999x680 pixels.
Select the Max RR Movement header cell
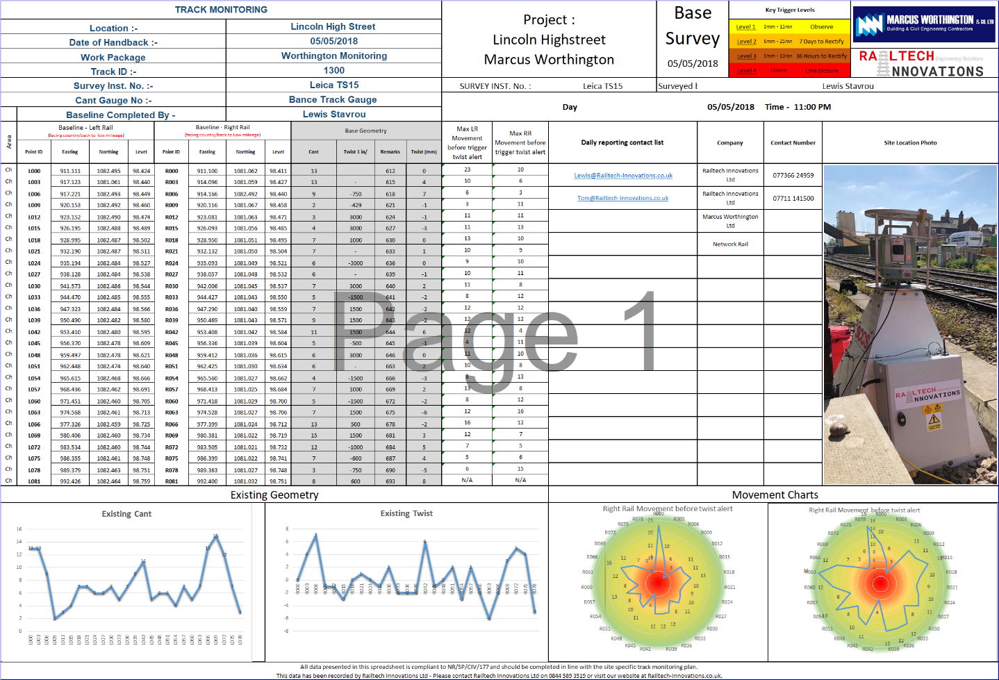coord(520,142)
